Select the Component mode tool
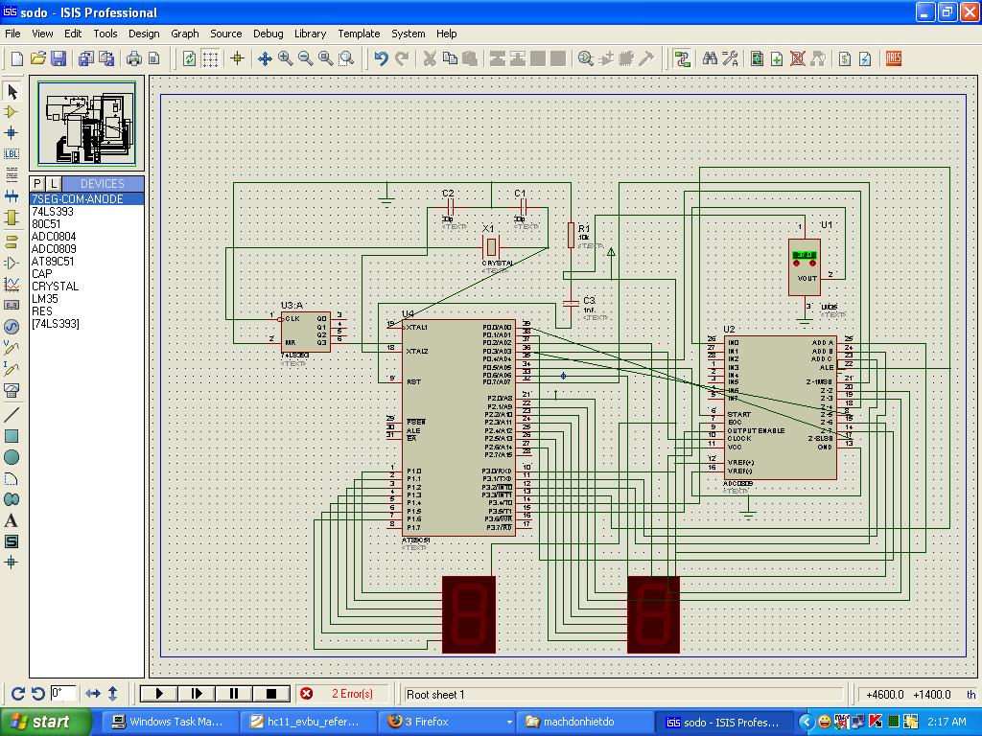The image size is (982, 736). tap(12, 112)
